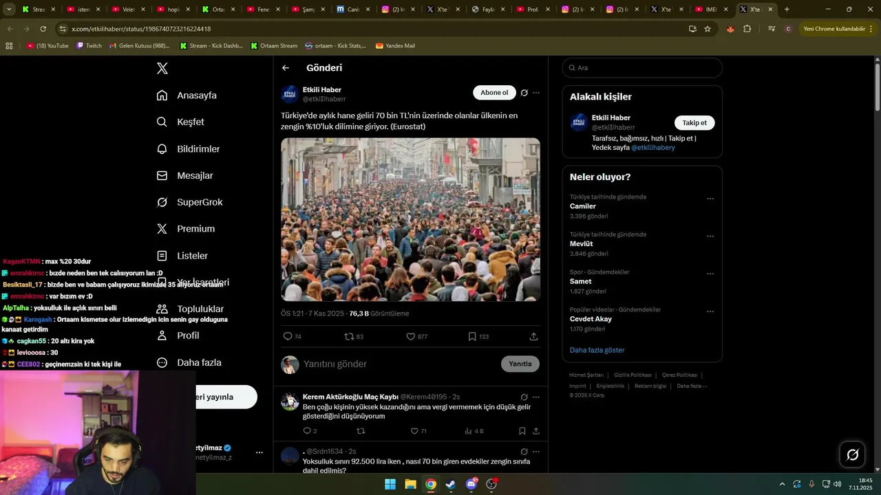Switch to the Fayla browser tab
This screenshot has width=881, height=495.
click(488, 10)
